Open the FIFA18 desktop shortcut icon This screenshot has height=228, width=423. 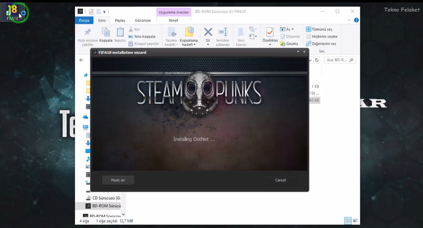click(12, 13)
